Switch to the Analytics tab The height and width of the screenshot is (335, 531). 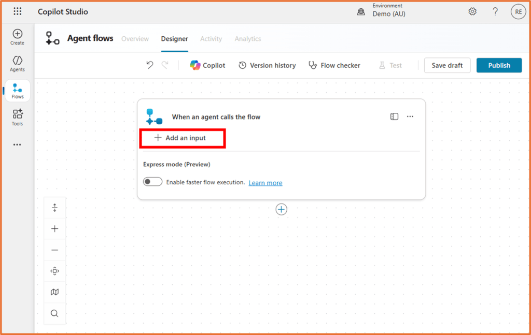247,38
